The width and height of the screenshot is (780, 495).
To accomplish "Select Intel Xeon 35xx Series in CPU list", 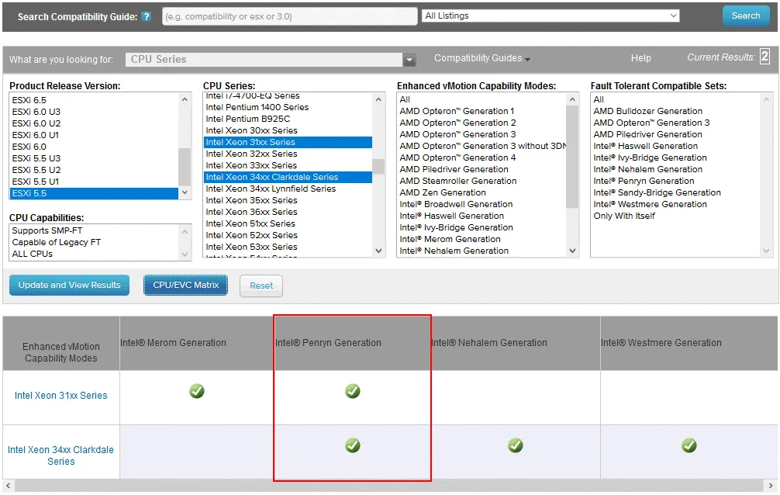I will pos(251,200).
